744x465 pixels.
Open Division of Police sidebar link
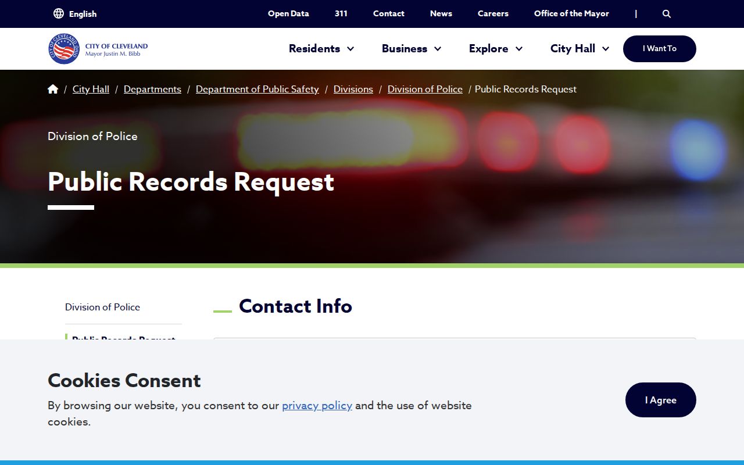pyautogui.click(x=102, y=307)
